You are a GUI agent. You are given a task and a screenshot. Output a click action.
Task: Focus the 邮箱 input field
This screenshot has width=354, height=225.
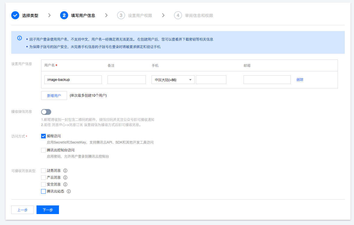click(267, 80)
